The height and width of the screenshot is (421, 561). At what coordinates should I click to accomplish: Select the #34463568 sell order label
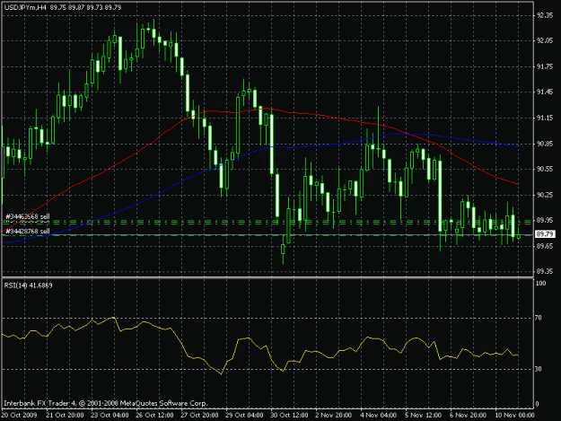28,216
